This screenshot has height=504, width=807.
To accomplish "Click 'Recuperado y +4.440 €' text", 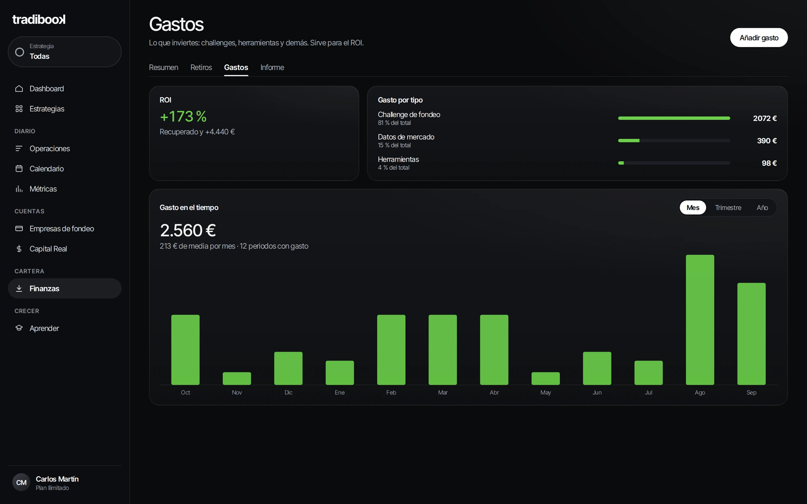I will 197,132.
